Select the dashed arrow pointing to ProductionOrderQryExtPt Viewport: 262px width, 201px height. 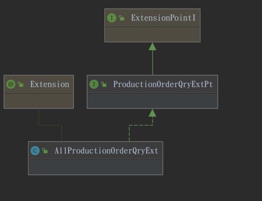pos(141,125)
